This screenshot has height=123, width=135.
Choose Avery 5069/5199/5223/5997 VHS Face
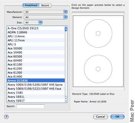click(x=36, y=89)
